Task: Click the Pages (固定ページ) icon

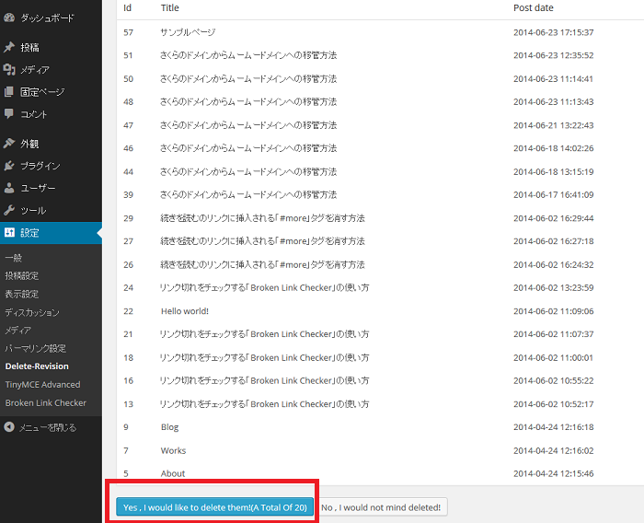Action: [9, 91]
